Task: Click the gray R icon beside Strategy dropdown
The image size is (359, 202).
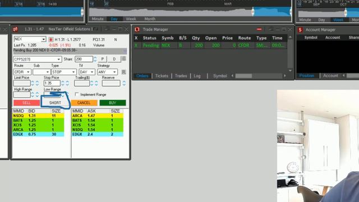Action: [x=123, y=72]
